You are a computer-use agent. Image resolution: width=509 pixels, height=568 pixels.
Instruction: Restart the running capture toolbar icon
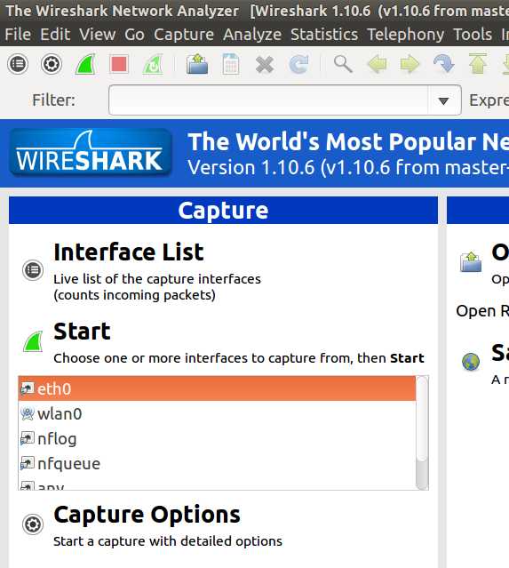153,65
